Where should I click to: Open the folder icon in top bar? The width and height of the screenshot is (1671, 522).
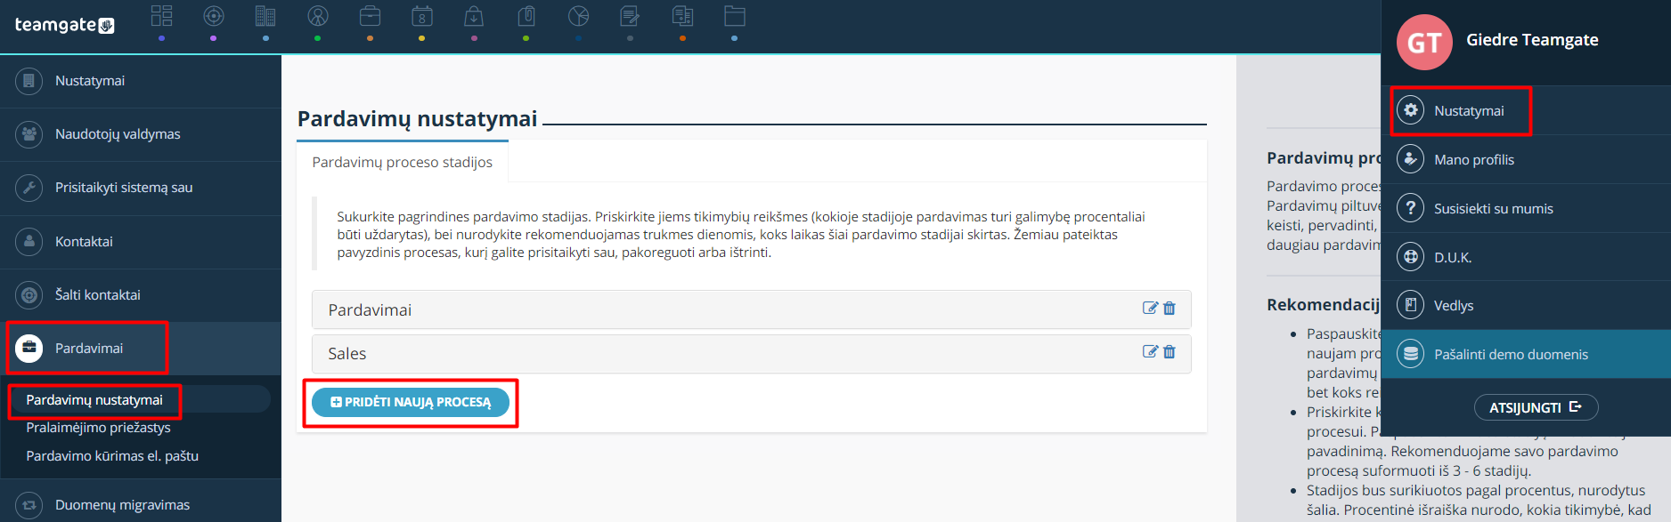click(734, 16)
